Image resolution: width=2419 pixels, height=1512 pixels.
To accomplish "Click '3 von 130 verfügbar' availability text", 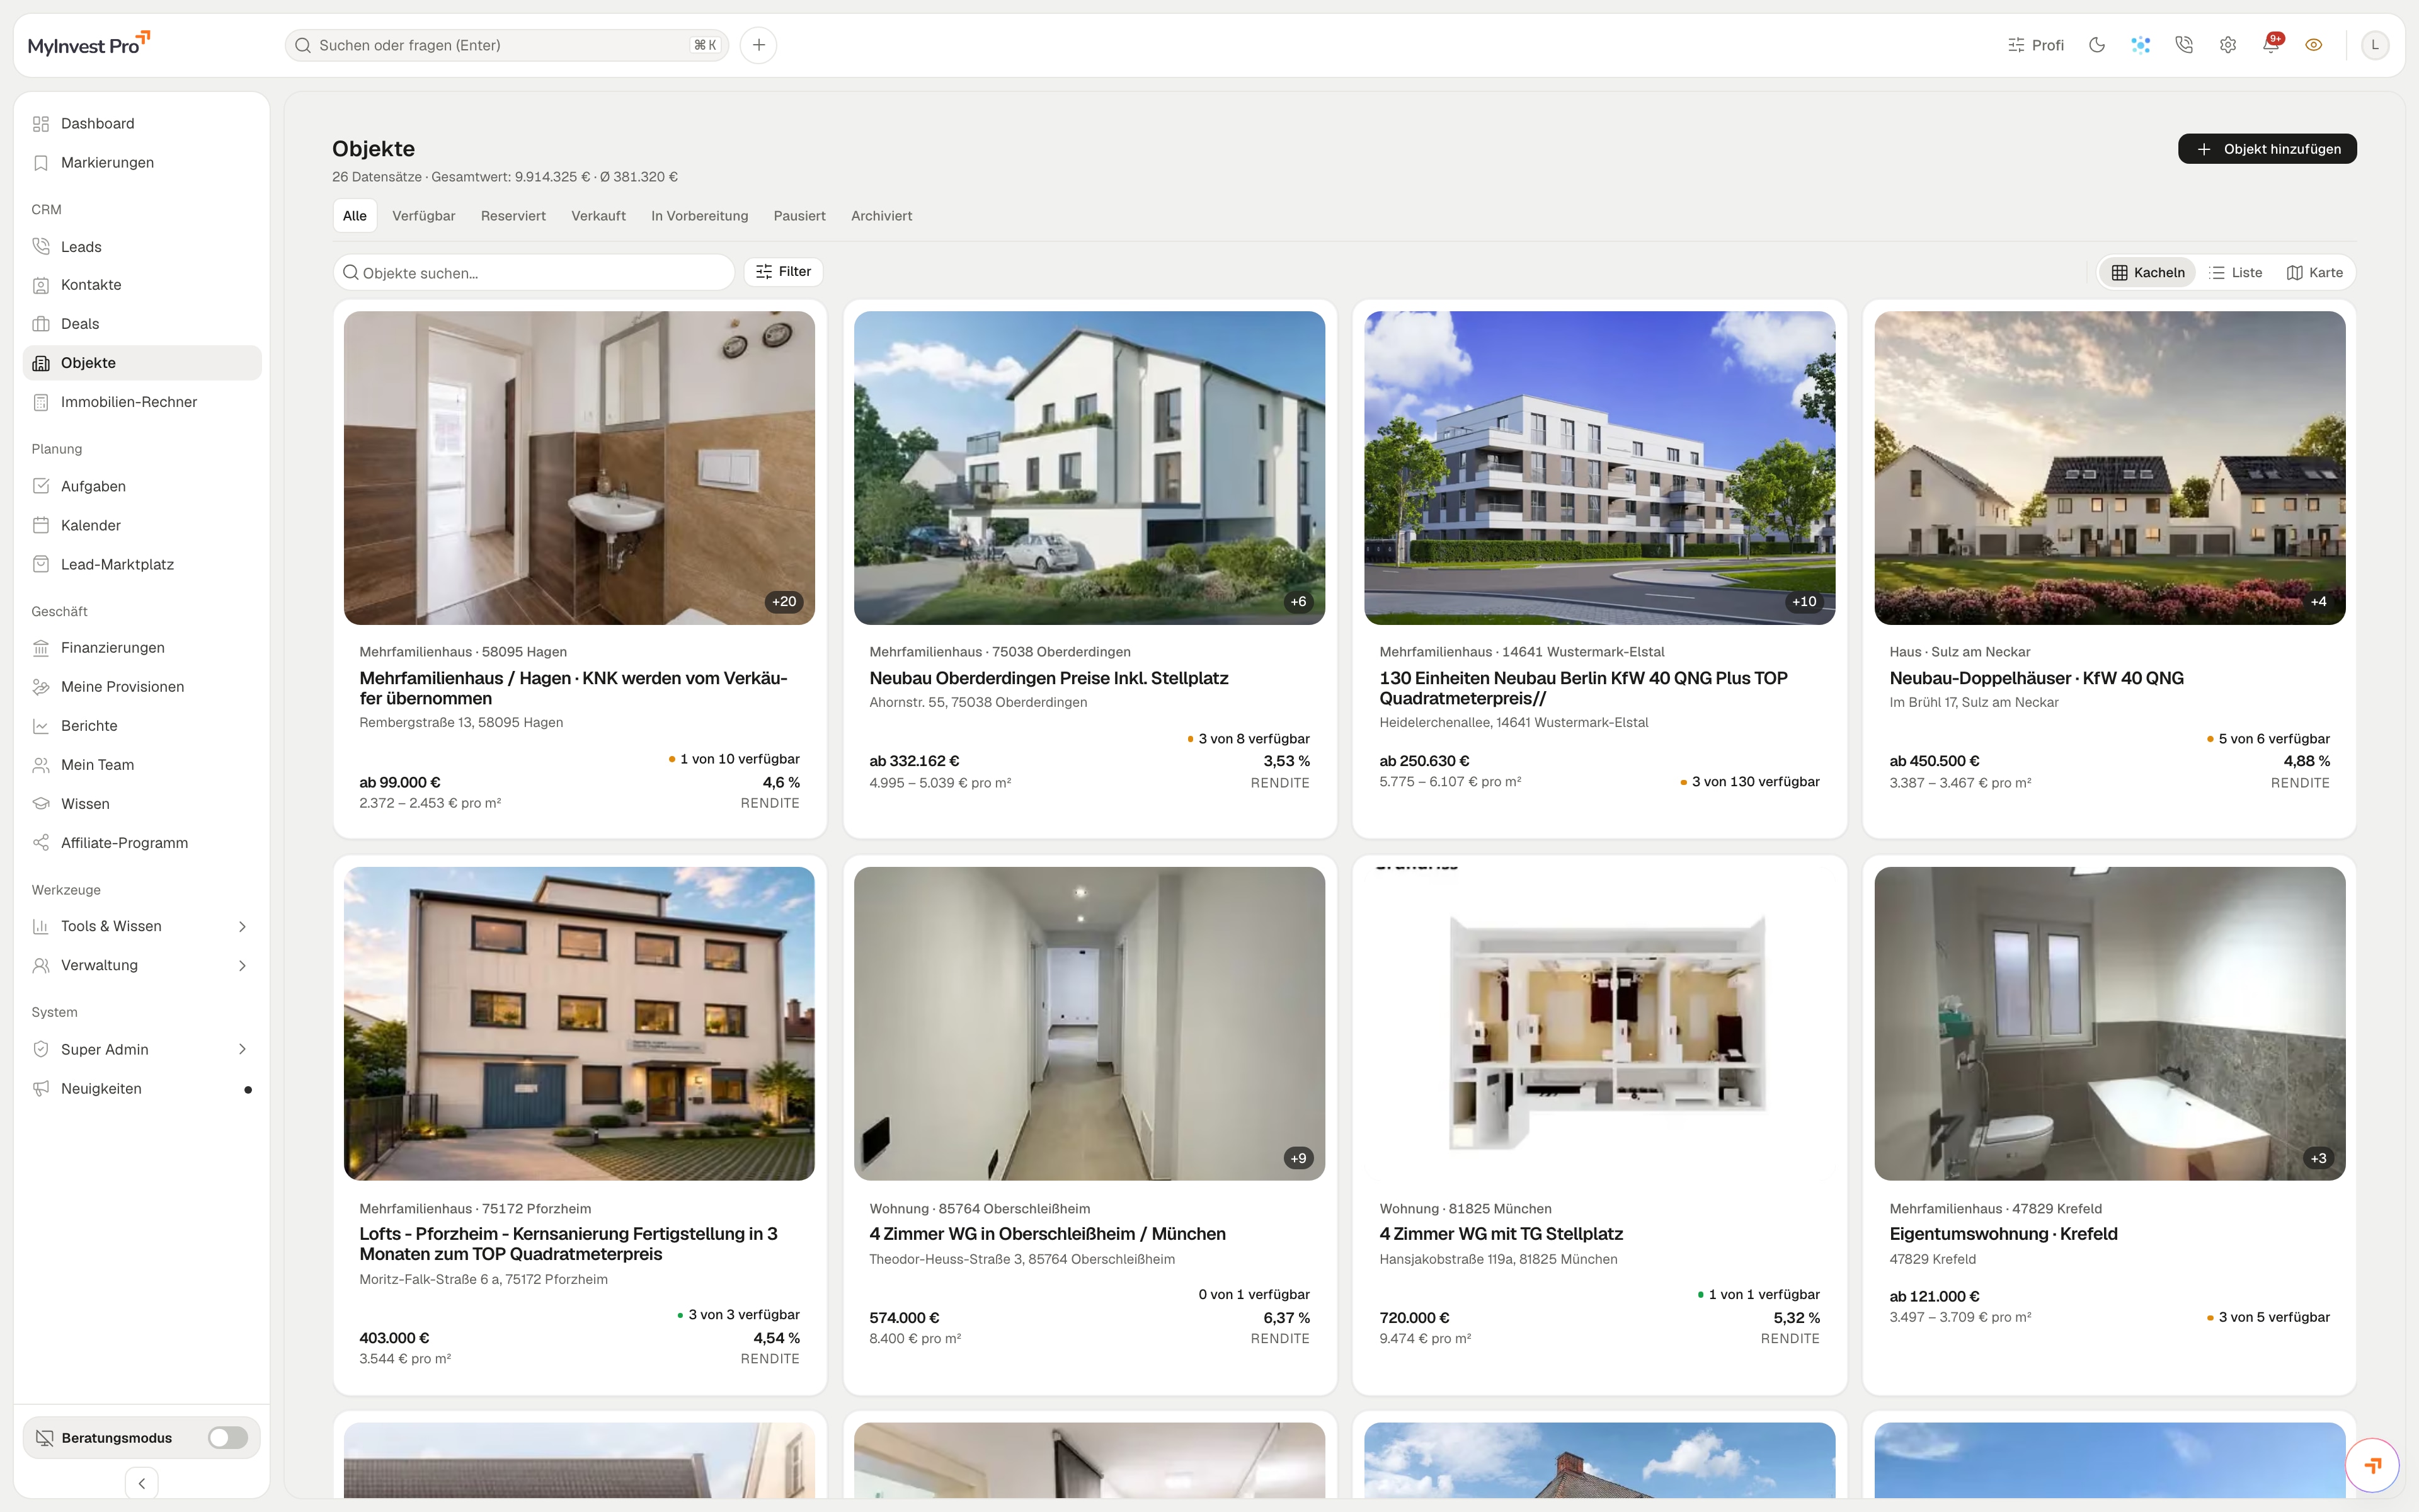I will [1755, 782].
